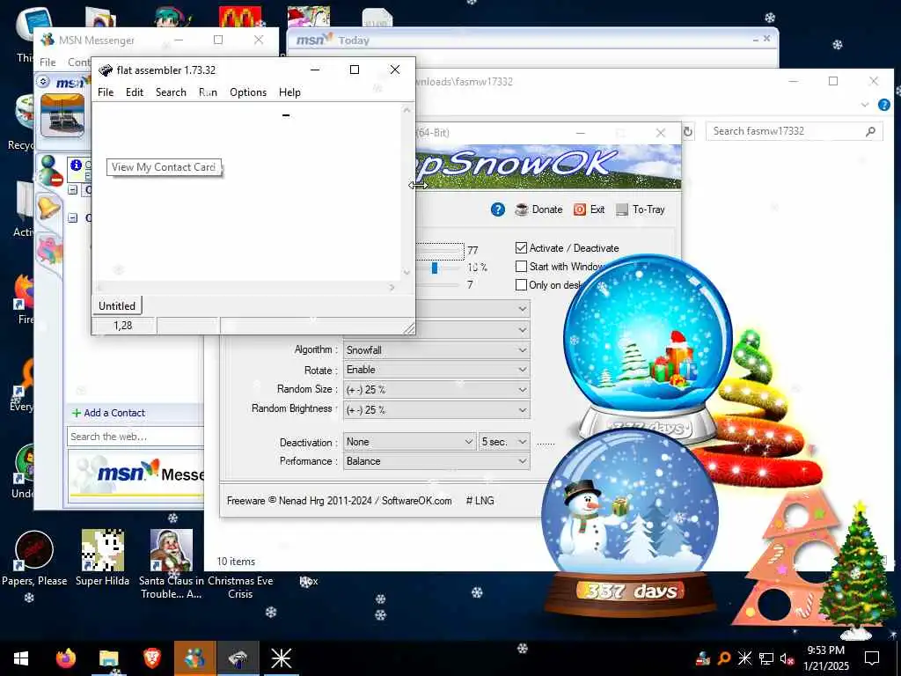Screen dimensions: 901x676
Task: Click Christmas Eve Crisis desktop label
Action: [240, 587]
